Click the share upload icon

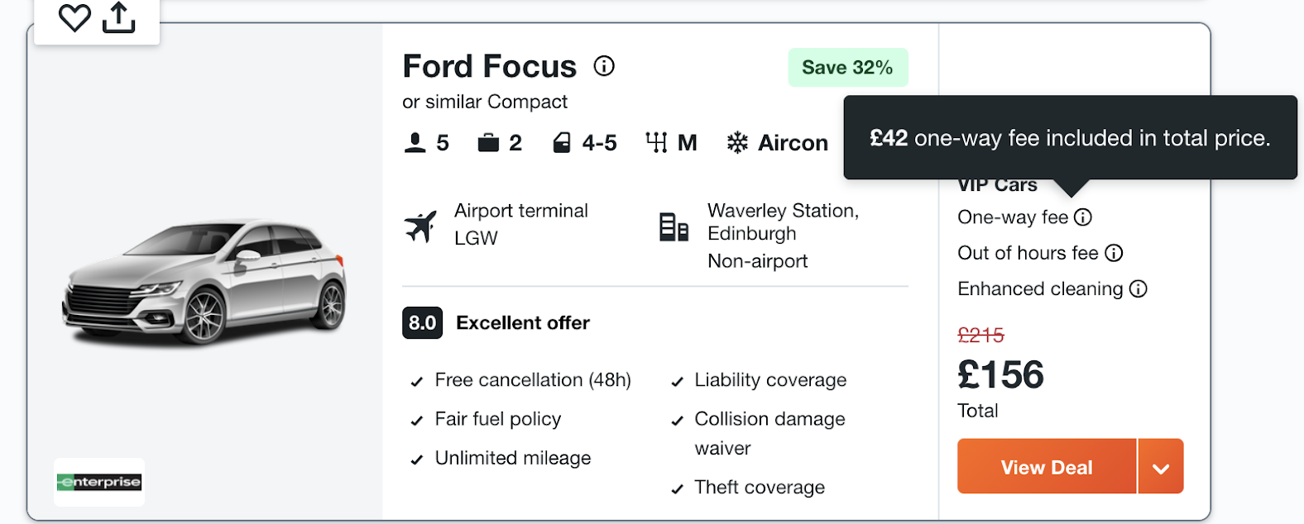click(119, 17)
